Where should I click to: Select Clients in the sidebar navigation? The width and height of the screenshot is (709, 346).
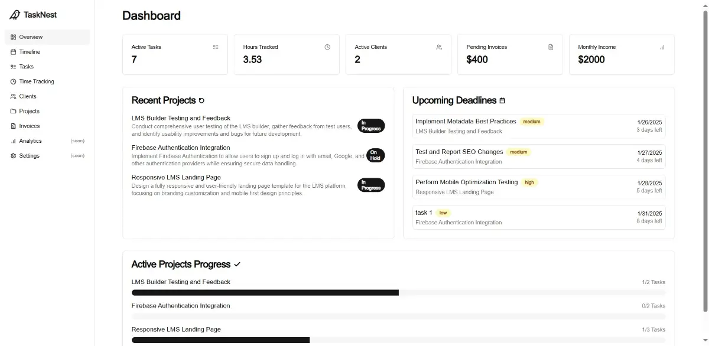(x=28, y=96)
